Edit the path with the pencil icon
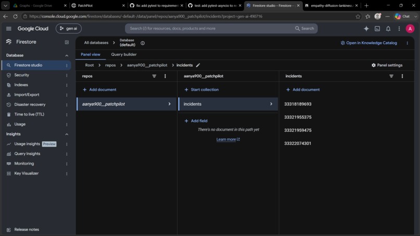Viewport: 420px width, 236px height. 198,65
